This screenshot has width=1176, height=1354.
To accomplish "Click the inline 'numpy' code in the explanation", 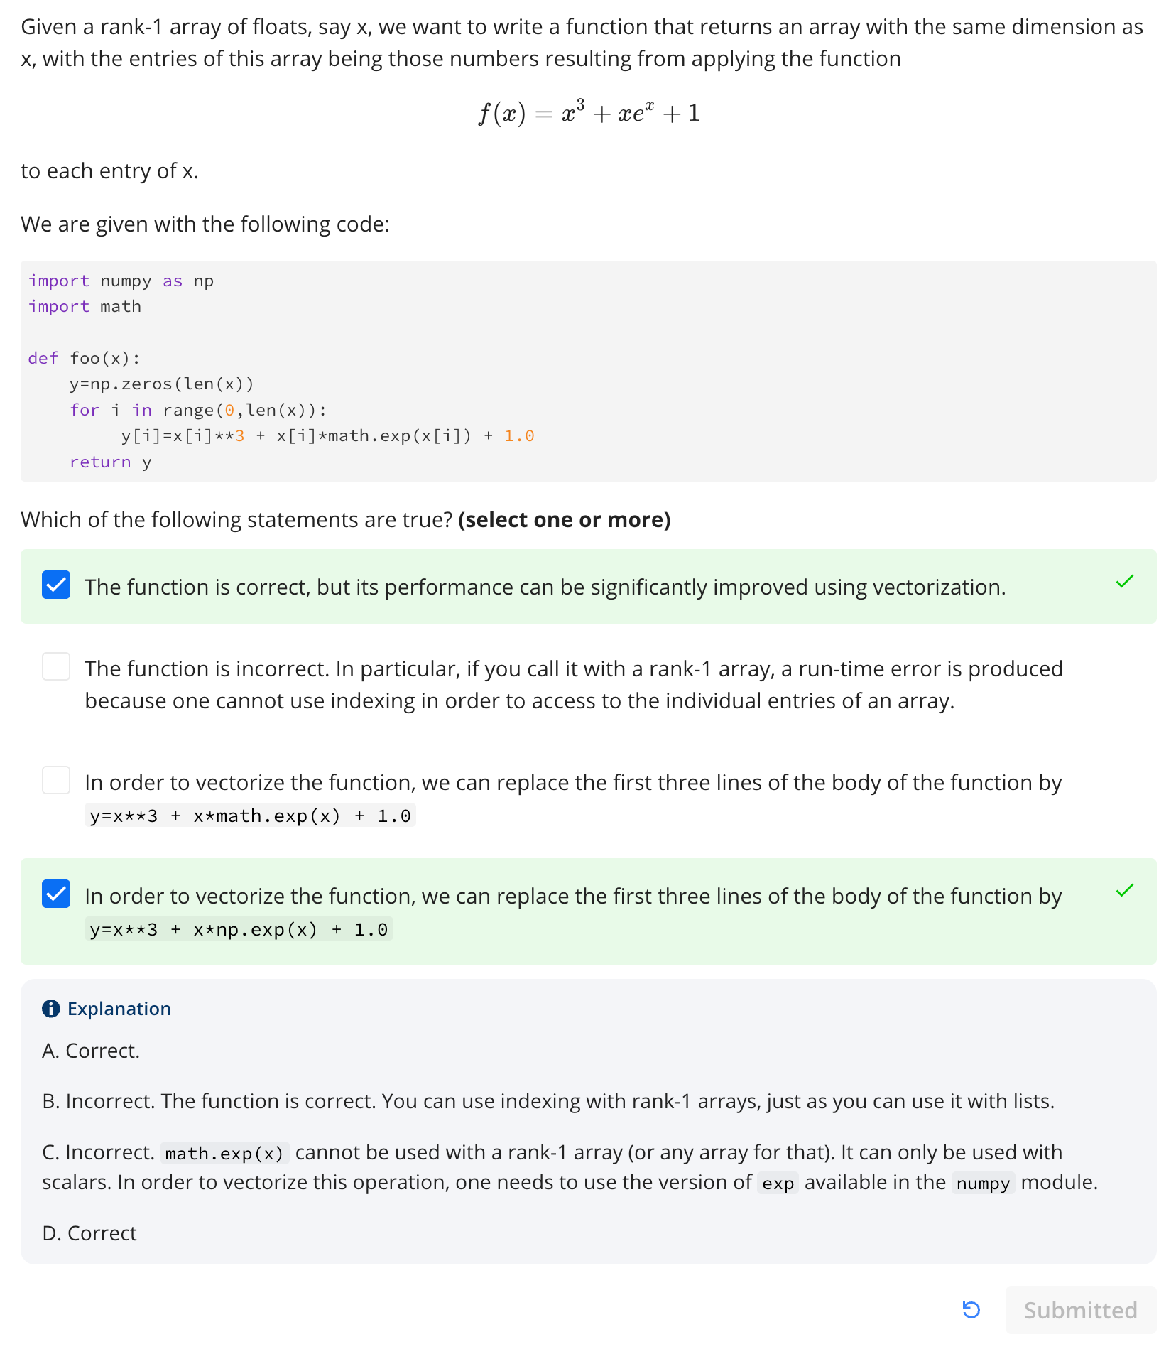I will pos(983,1184).
